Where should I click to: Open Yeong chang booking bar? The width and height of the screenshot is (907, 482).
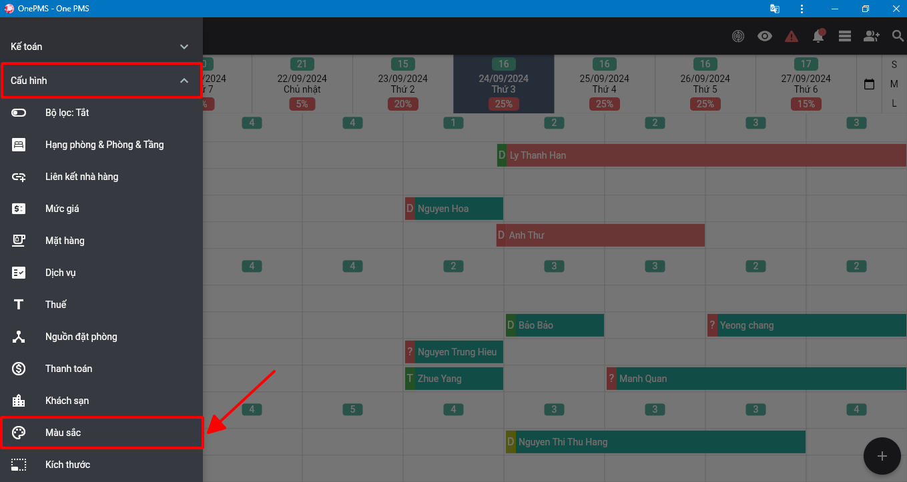807,325
